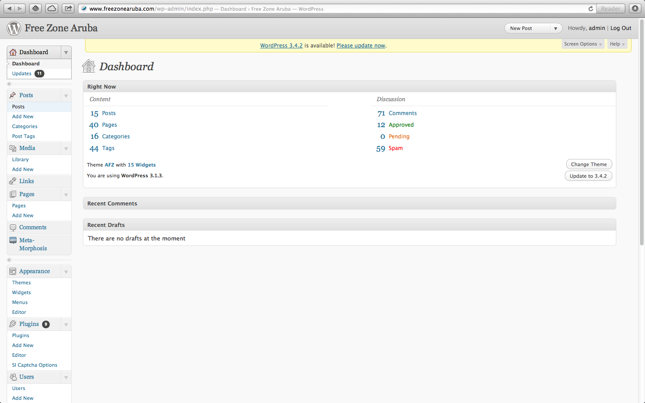Click the Users icon in sidebar

coord(13,377)
